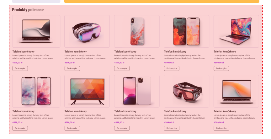The height and width of the screenshot is (139, 271).
Task: Open the watercolor two-phone image in second row
Action: tap(36, 91)
